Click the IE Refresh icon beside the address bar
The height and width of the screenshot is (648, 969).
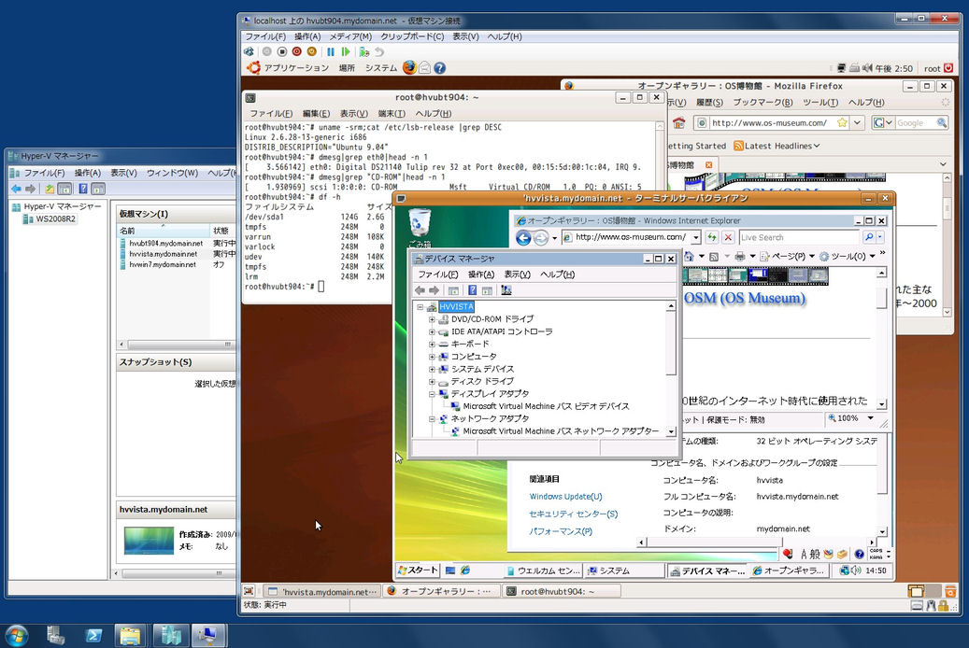pyautogui.click(x=713, y=237)
